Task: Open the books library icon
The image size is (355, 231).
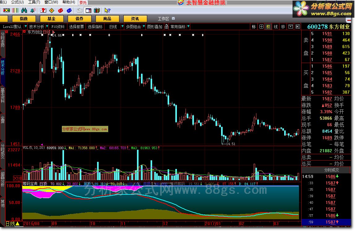Action: click(x=97, y=11)
